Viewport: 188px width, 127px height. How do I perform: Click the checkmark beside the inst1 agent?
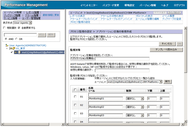point(12,52)
